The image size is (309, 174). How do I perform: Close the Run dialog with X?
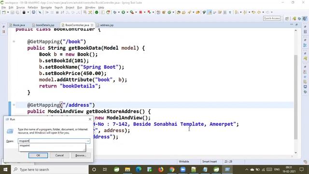click(90, 119)
